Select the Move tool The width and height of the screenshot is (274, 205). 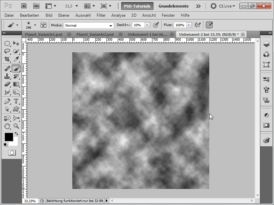pos(16,43)
